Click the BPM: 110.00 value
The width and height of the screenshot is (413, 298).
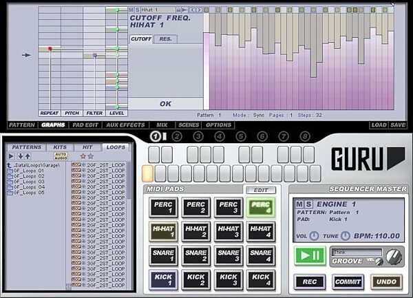coord(377,236)
